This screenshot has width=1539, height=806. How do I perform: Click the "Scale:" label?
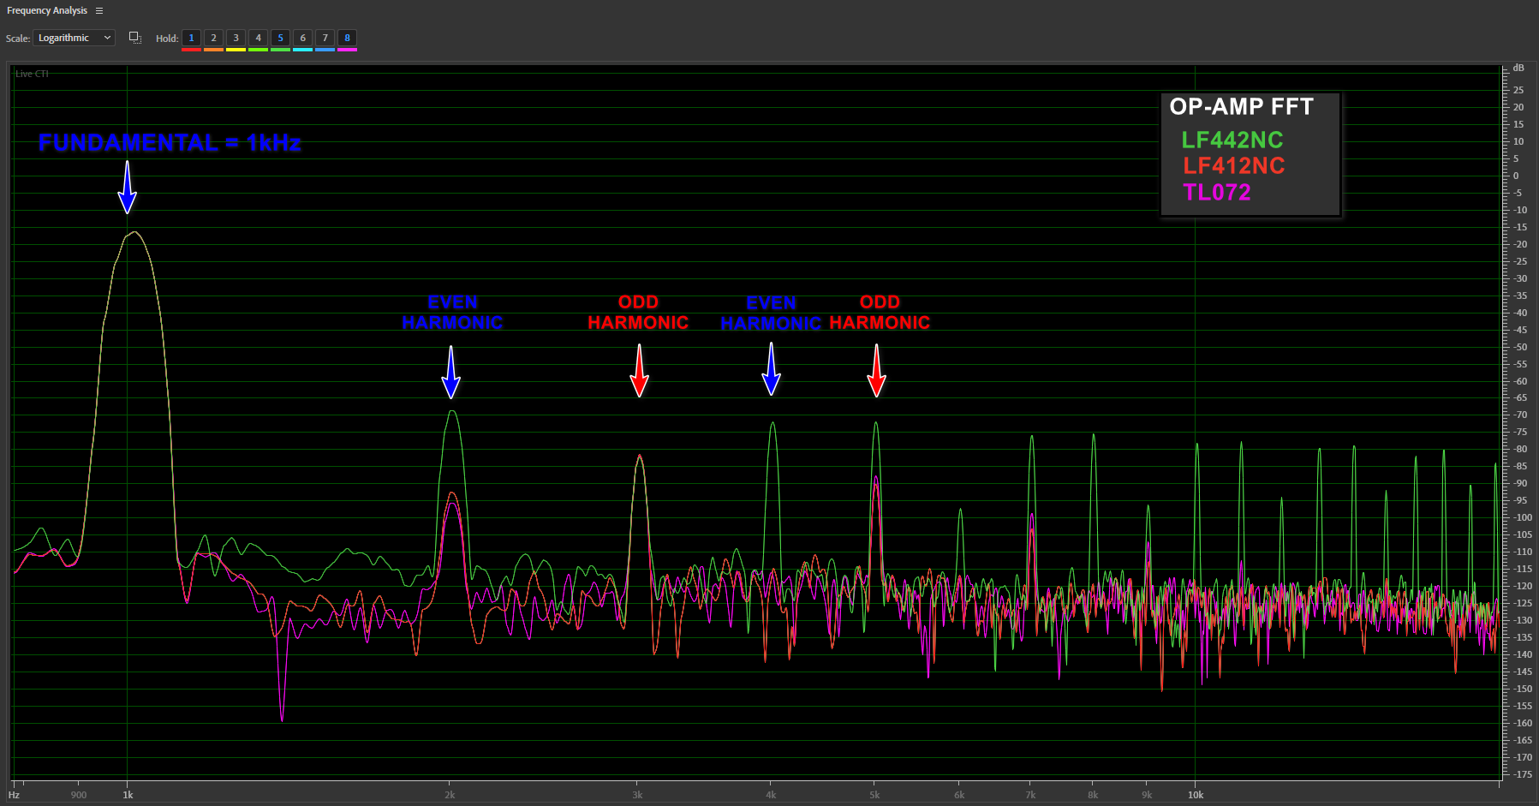(18, 39)
